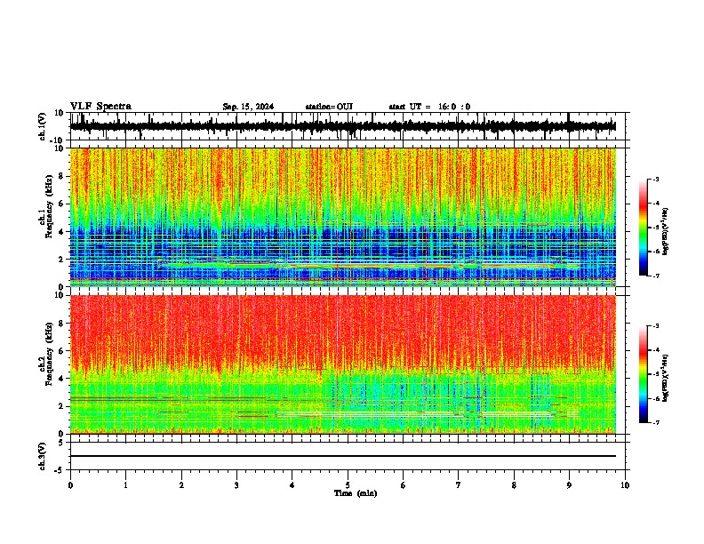Click time axis tick label "3"
The height and width of the screenshot is (544, 704).
pos(236,485)
